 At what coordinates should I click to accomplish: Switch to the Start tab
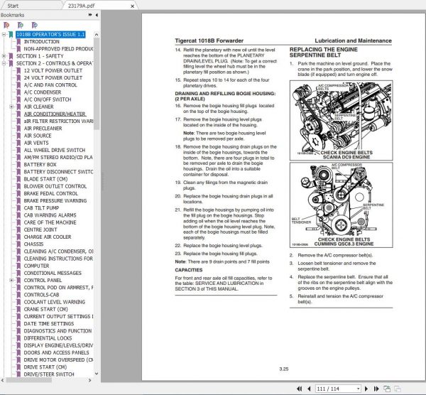[x=13, y=6]
